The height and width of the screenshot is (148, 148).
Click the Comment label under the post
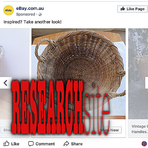[45, 144]
